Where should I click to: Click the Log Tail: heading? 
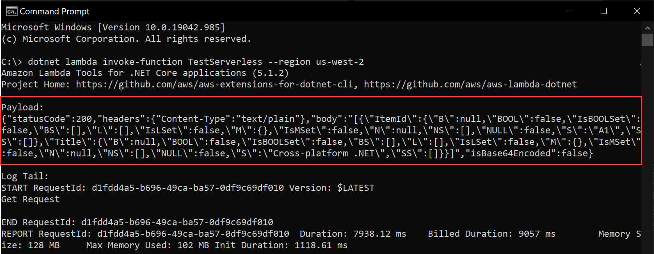click(x=25, y=176)
